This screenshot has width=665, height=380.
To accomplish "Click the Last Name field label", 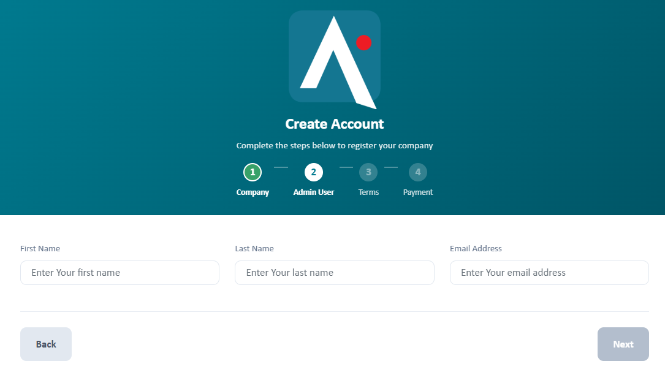I will click(x=254, y=248).
